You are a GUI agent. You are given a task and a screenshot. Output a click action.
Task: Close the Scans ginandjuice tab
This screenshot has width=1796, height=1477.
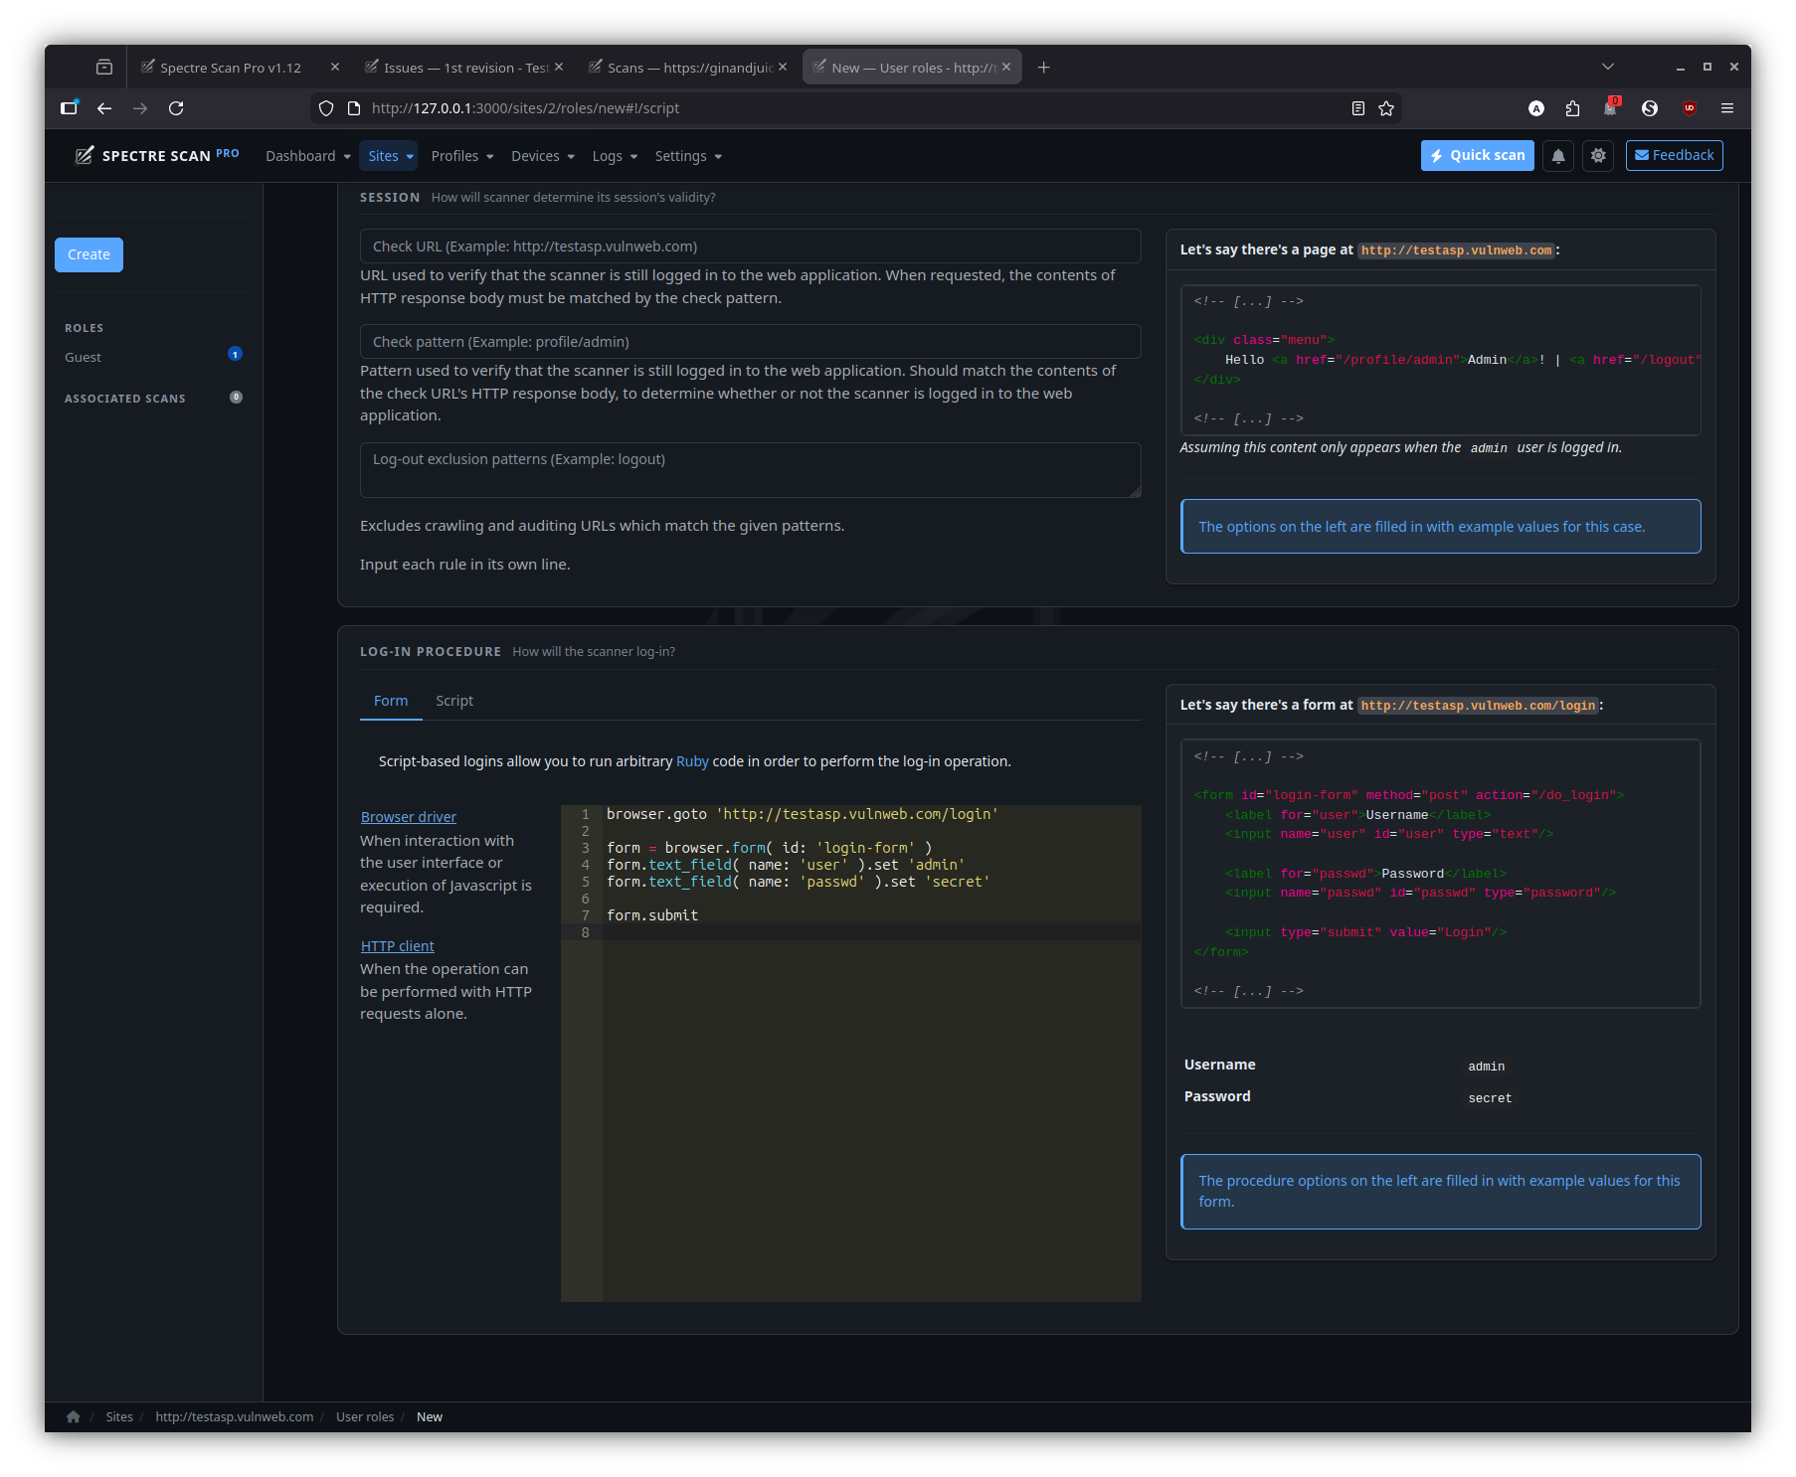click(783, 67)
